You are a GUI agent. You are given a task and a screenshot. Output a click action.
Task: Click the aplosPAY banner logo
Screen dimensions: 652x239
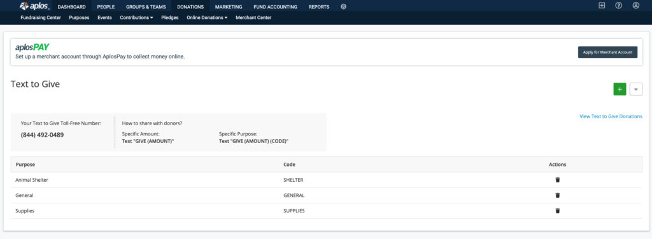[32, 47]
